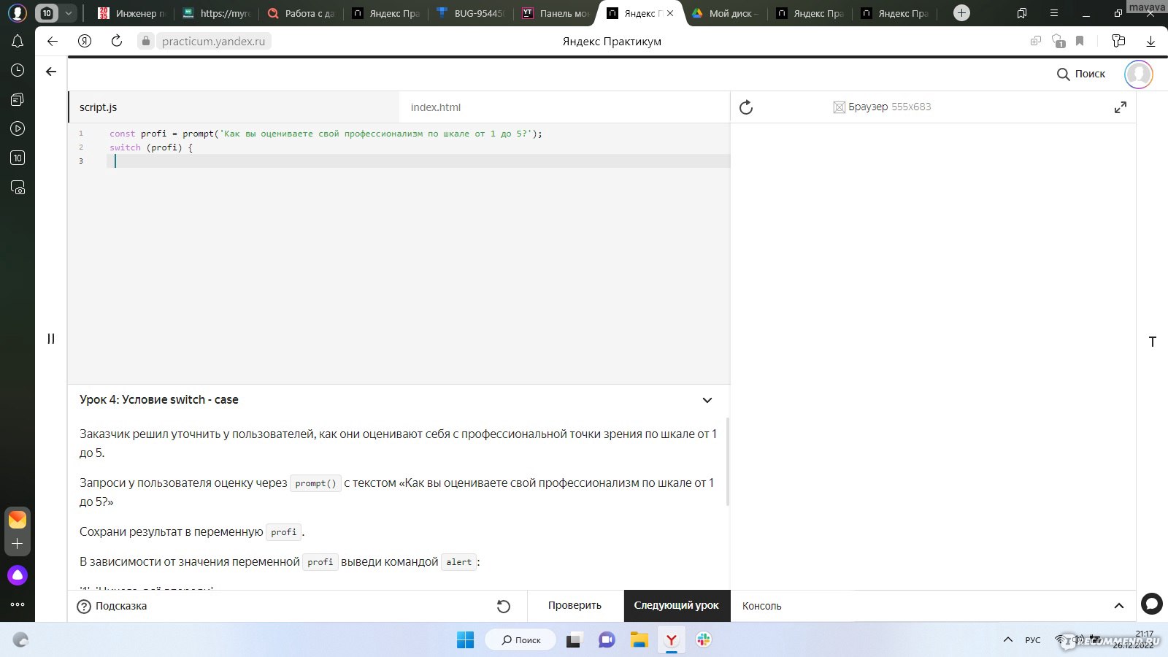Add a new app to sidebar
The image size is (1168, 657).
click(18, 544)
